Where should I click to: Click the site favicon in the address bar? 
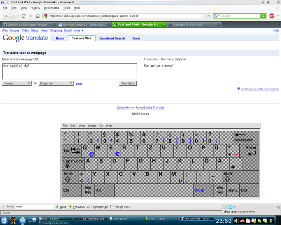45,16
